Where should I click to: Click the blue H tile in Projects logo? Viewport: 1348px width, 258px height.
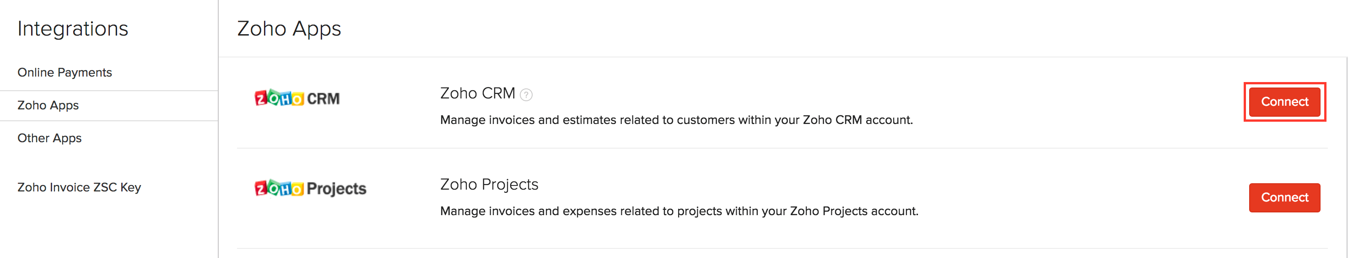click(285, 189)
